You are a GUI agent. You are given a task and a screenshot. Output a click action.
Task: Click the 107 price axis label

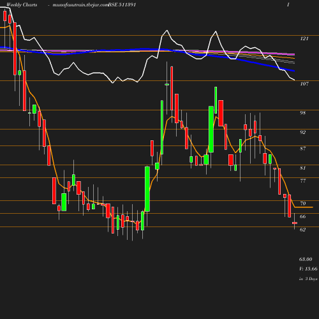[304, 84]
